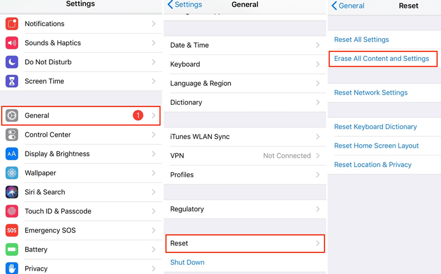441x274 pixels.
Task: Tap the Do Not Disturb moon icon
Action: pyautogui.click(x=12, y=62)
